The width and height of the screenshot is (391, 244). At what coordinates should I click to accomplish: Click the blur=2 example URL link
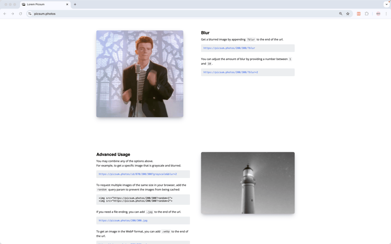point(230,72)
